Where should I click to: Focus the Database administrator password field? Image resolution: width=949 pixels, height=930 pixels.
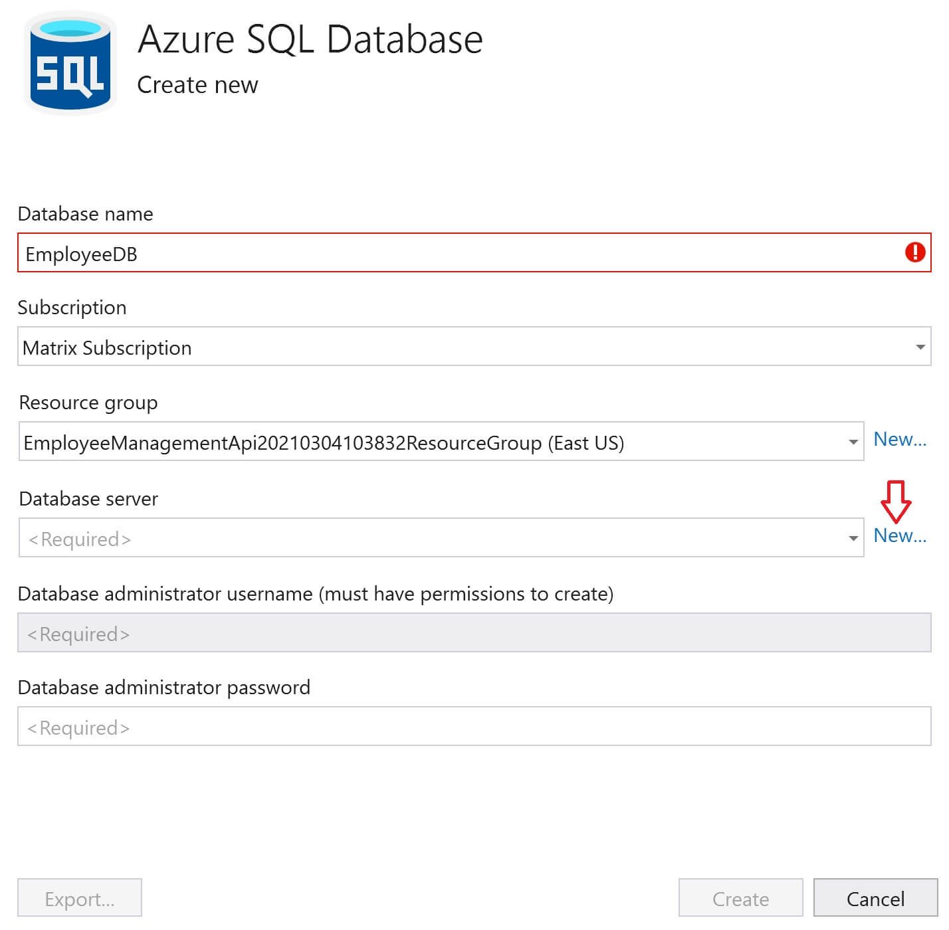coord(474,726)
